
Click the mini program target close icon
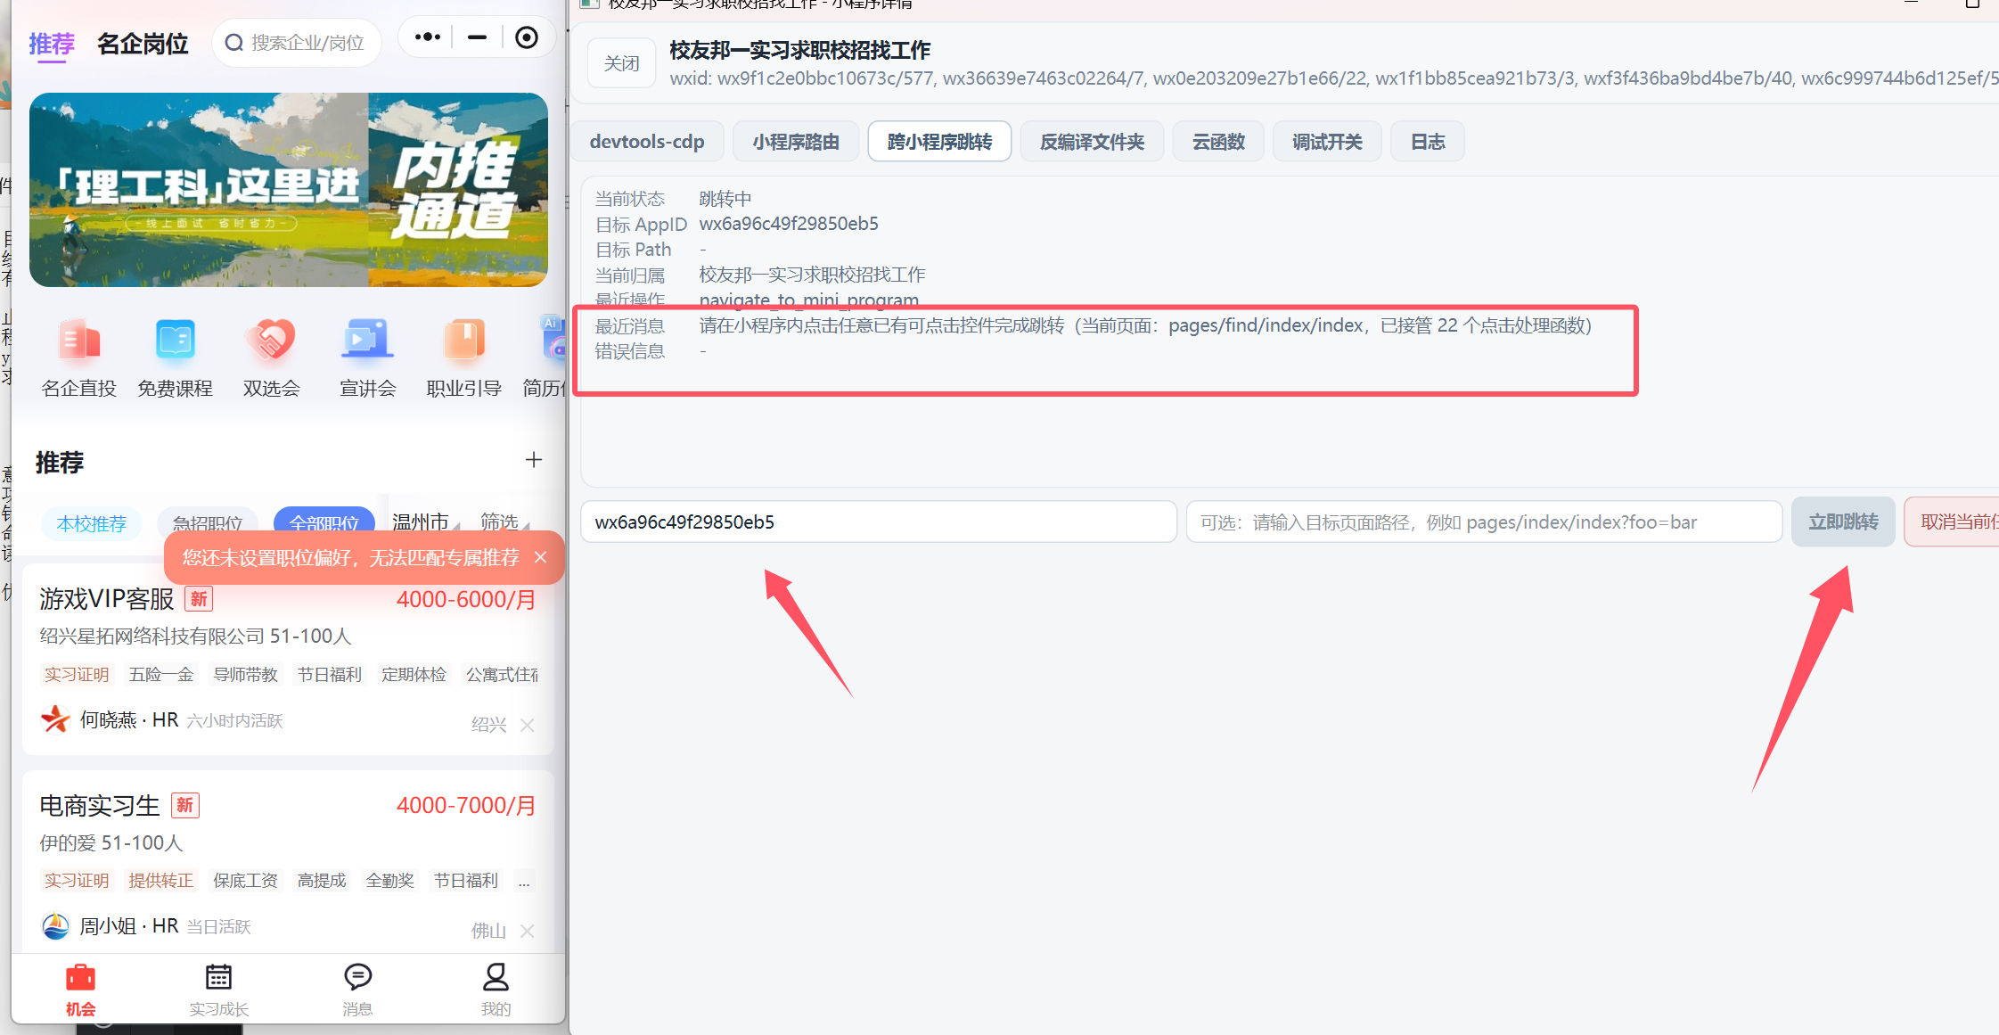pos(527,37)
